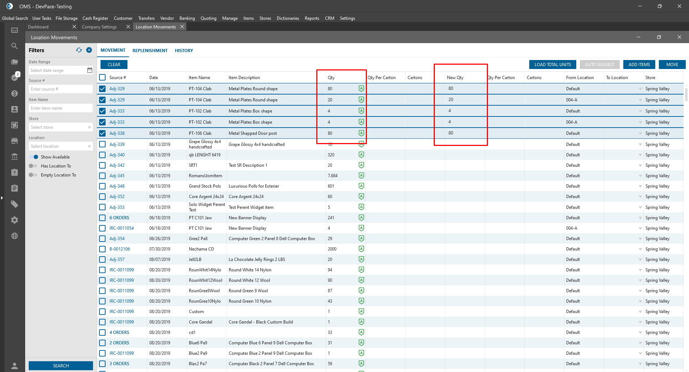Click the user tasks icon with badge 2
689x372 pixels.
coord(14,77)
